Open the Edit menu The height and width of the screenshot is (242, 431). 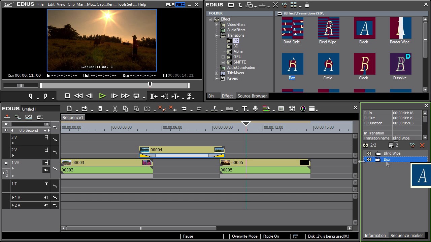pos(51,4)
